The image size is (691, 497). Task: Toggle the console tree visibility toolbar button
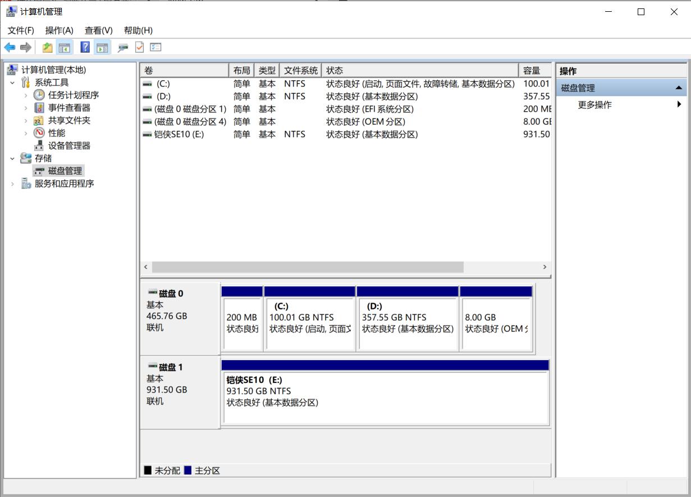[x=65, y=47]
